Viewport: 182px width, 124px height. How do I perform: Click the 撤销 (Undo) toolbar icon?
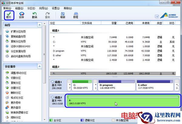35,15
